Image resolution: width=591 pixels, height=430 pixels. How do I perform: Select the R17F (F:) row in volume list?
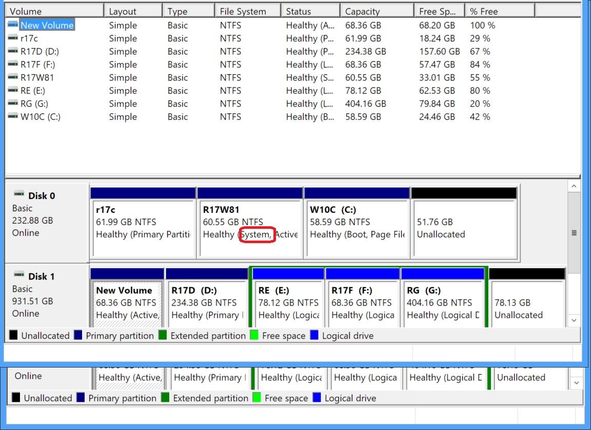[292, 64]
